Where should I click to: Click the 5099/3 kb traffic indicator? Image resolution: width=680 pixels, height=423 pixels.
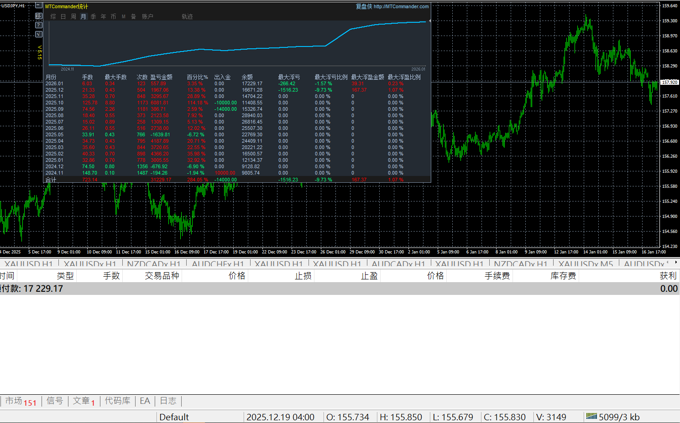pyautogui.click(x=619, y=417)
